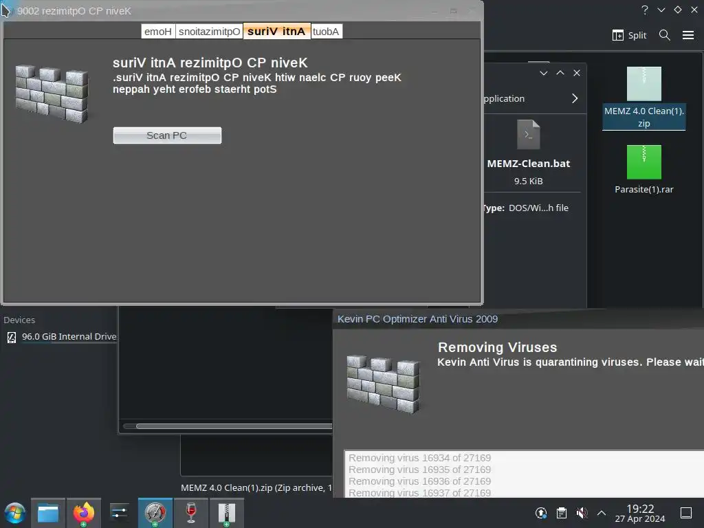Click the show desktop icon in taskbar

coord(686,513)
